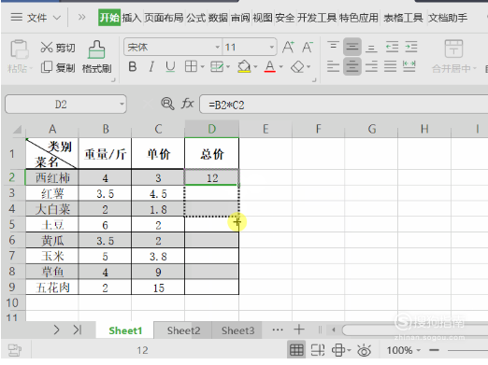Toggle Bold formatting

pos(133,66)
